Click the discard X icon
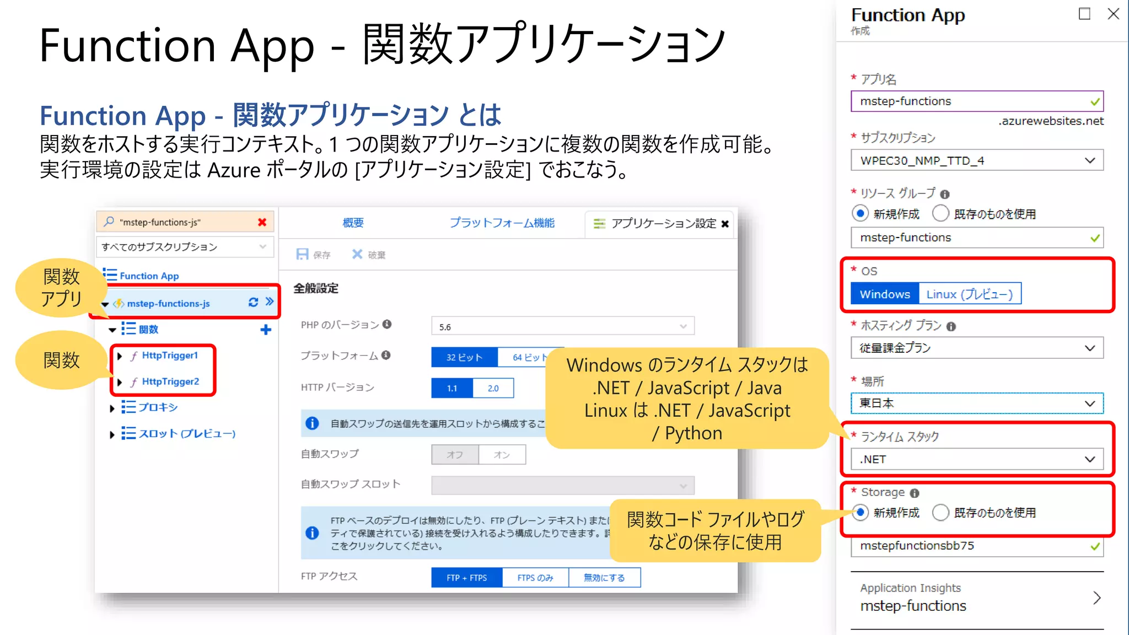 357,254
